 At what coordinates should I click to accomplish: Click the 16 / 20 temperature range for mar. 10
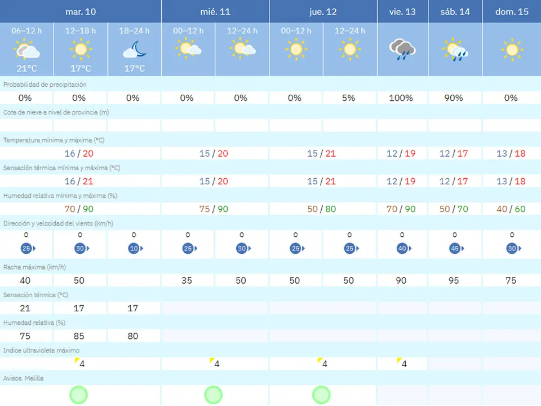coord(79,153)
